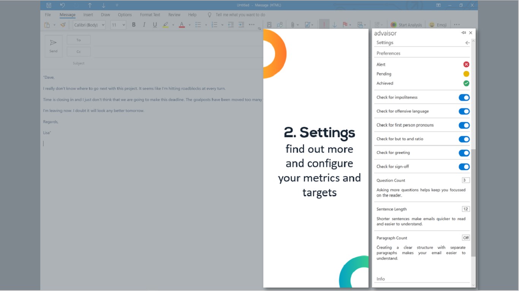Disable Check for impoliteness
The height and width of the screenshot is (291, 519).
(464, 97)
